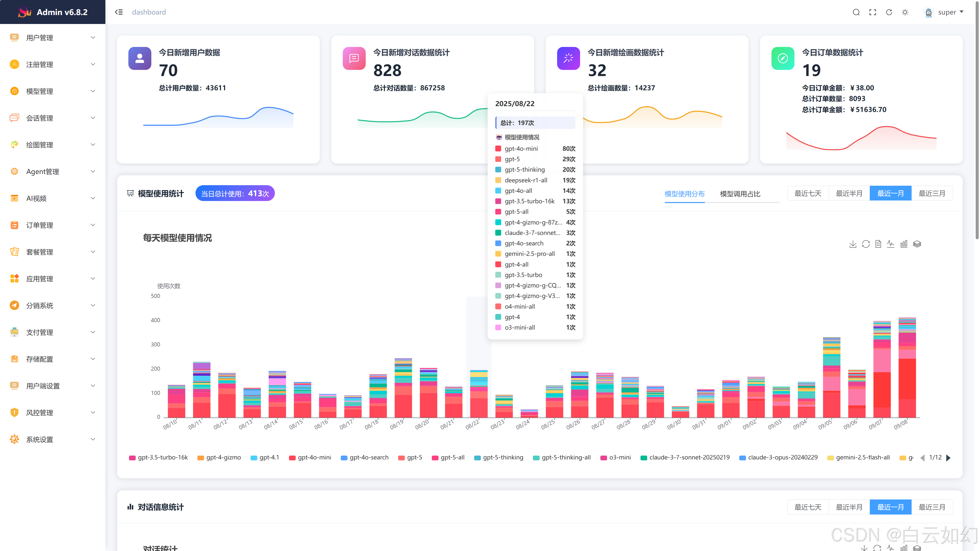Open the super user dropdown
The width and height of the screenshot is (980, 551).
click(947, 12)
